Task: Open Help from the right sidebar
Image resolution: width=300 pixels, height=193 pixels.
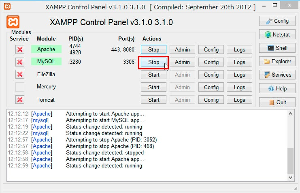Action: [277, 88]
